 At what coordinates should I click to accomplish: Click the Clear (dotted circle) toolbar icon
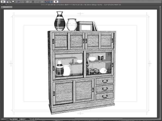pyautogui.click(x=25, y=2)
